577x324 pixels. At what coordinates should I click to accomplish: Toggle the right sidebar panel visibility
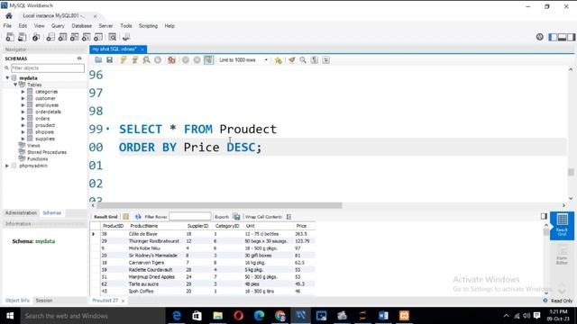click(571, 37)
